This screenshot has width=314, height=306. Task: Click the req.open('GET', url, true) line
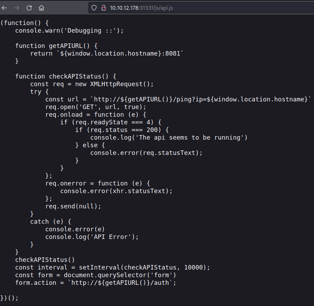96,107
